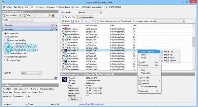Save method list with the floppy disk icon
198x107 pixels.
(x=53, y=15)
